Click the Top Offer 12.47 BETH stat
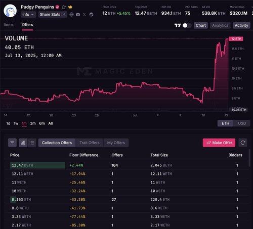The width and height of the screenshot is (253, 229). (146, 11)
